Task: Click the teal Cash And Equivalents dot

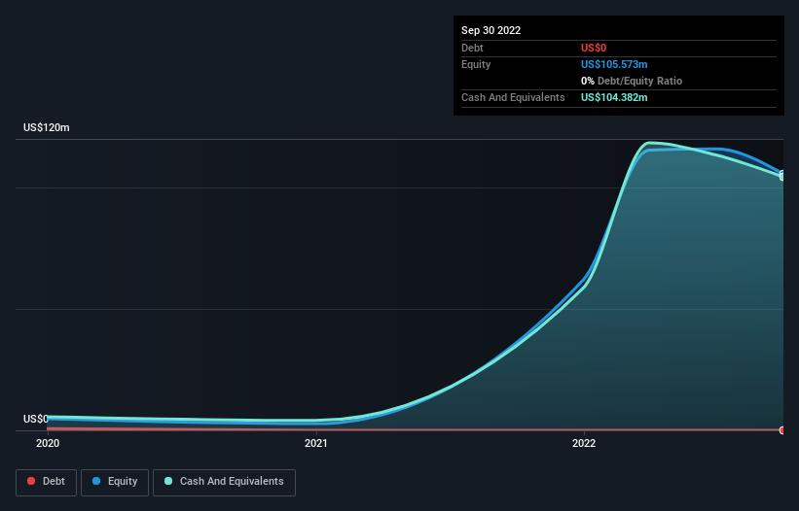Action: [168, 481]
